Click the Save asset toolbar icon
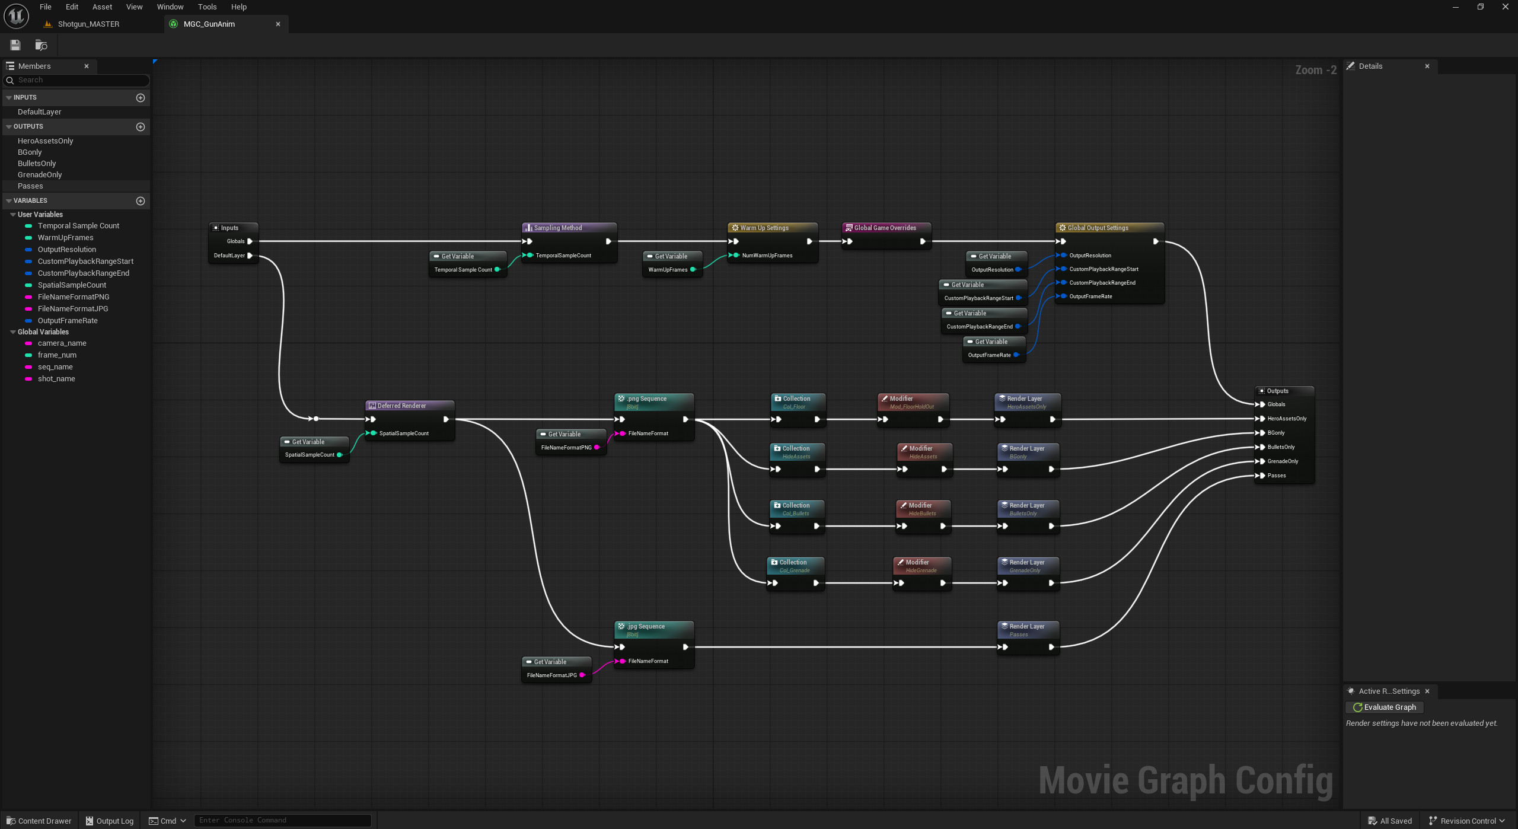The image size is (1518, 829). click(15, 44)
